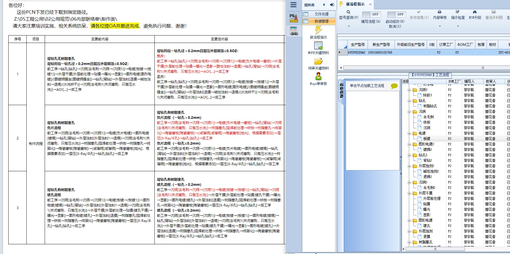Switch to the 新流程指示 tab
The image size is (510, 254).
click(x=355, y=4)
